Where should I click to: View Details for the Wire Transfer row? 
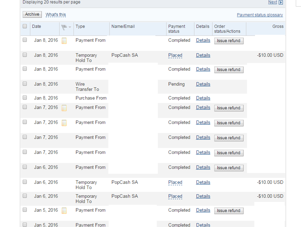pyautogui.click(x=203, y=84)
